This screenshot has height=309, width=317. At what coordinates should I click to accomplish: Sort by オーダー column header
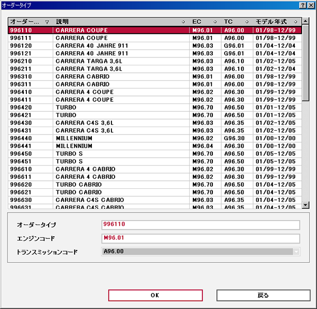(31, 22)
